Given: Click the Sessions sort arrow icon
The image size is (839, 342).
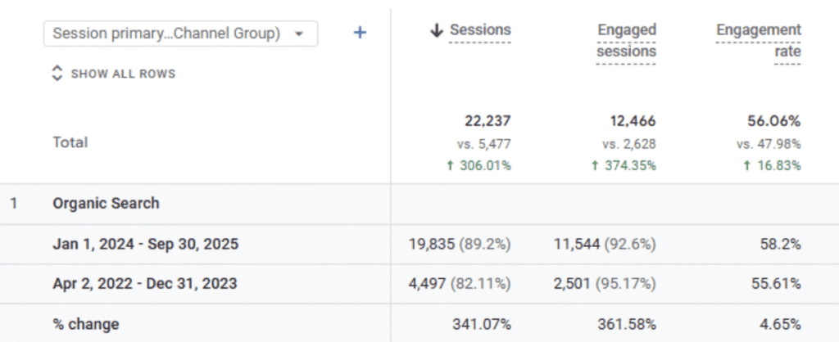Looking at the screenshot, I should coord(437,31).
